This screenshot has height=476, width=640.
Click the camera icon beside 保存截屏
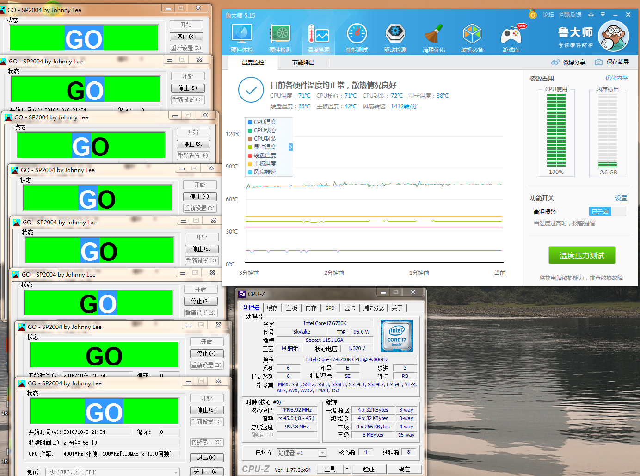598,62
